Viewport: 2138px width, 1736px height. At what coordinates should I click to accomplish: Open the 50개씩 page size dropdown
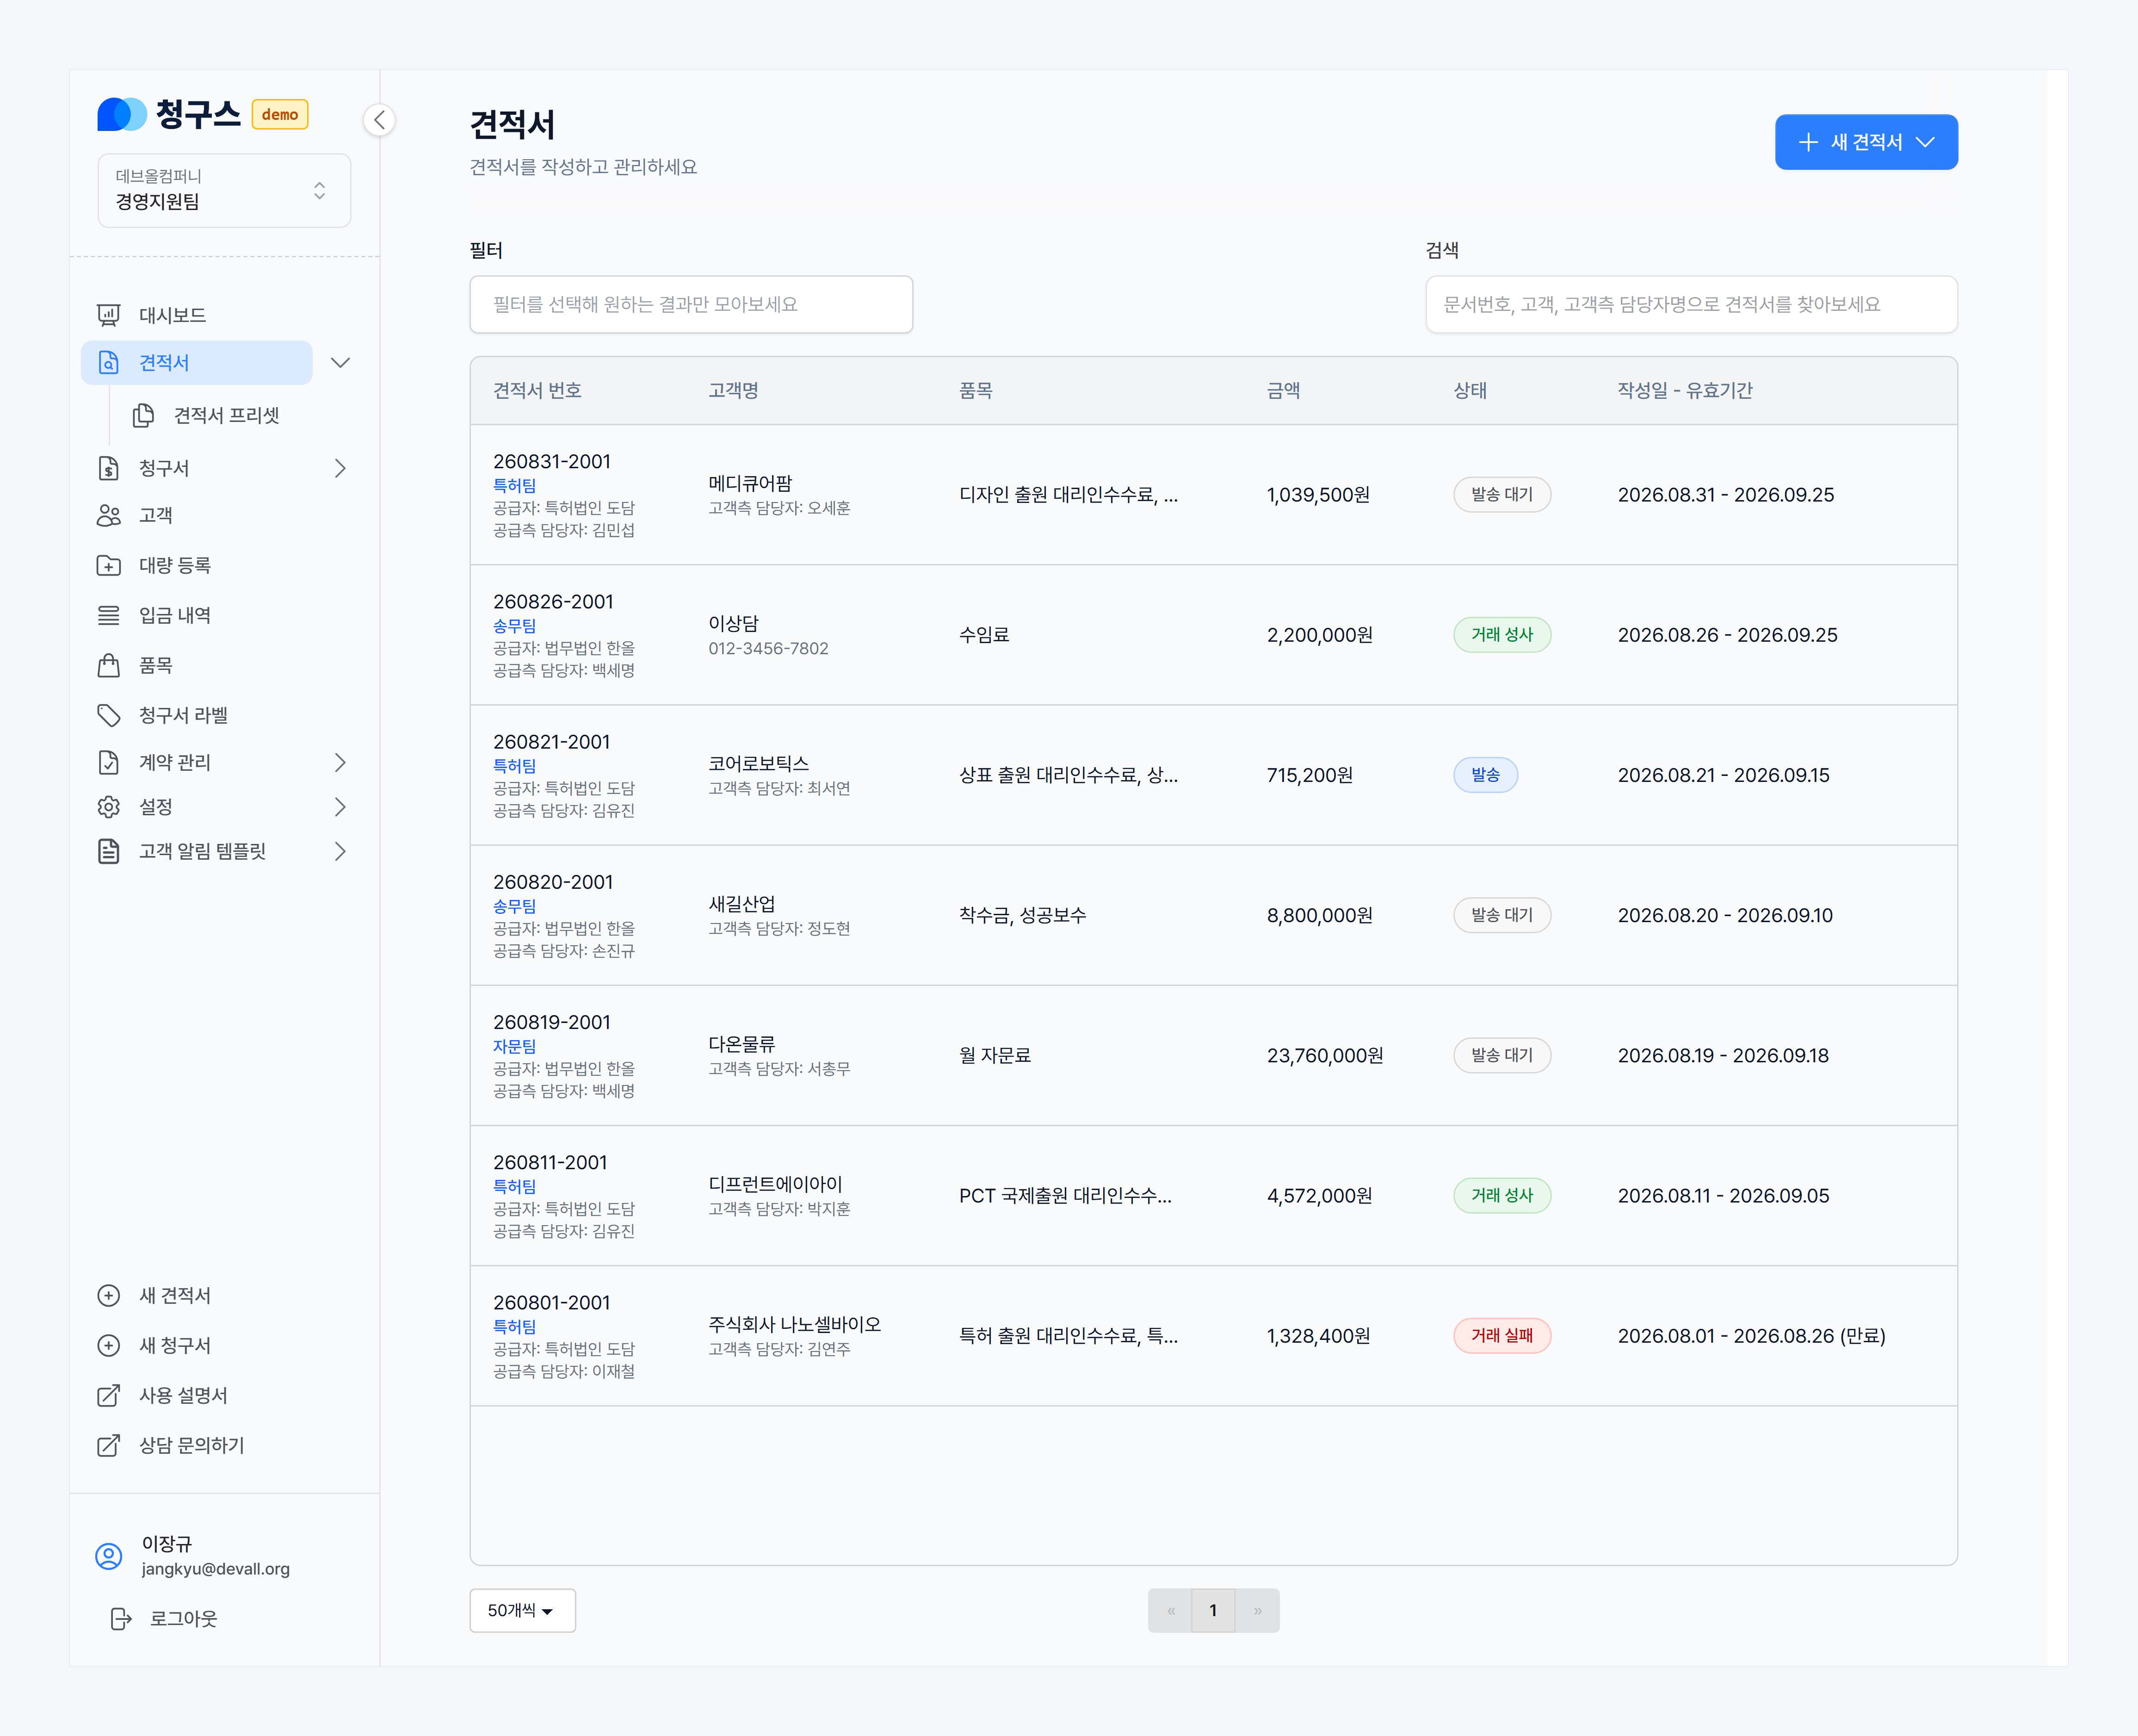522,1610
